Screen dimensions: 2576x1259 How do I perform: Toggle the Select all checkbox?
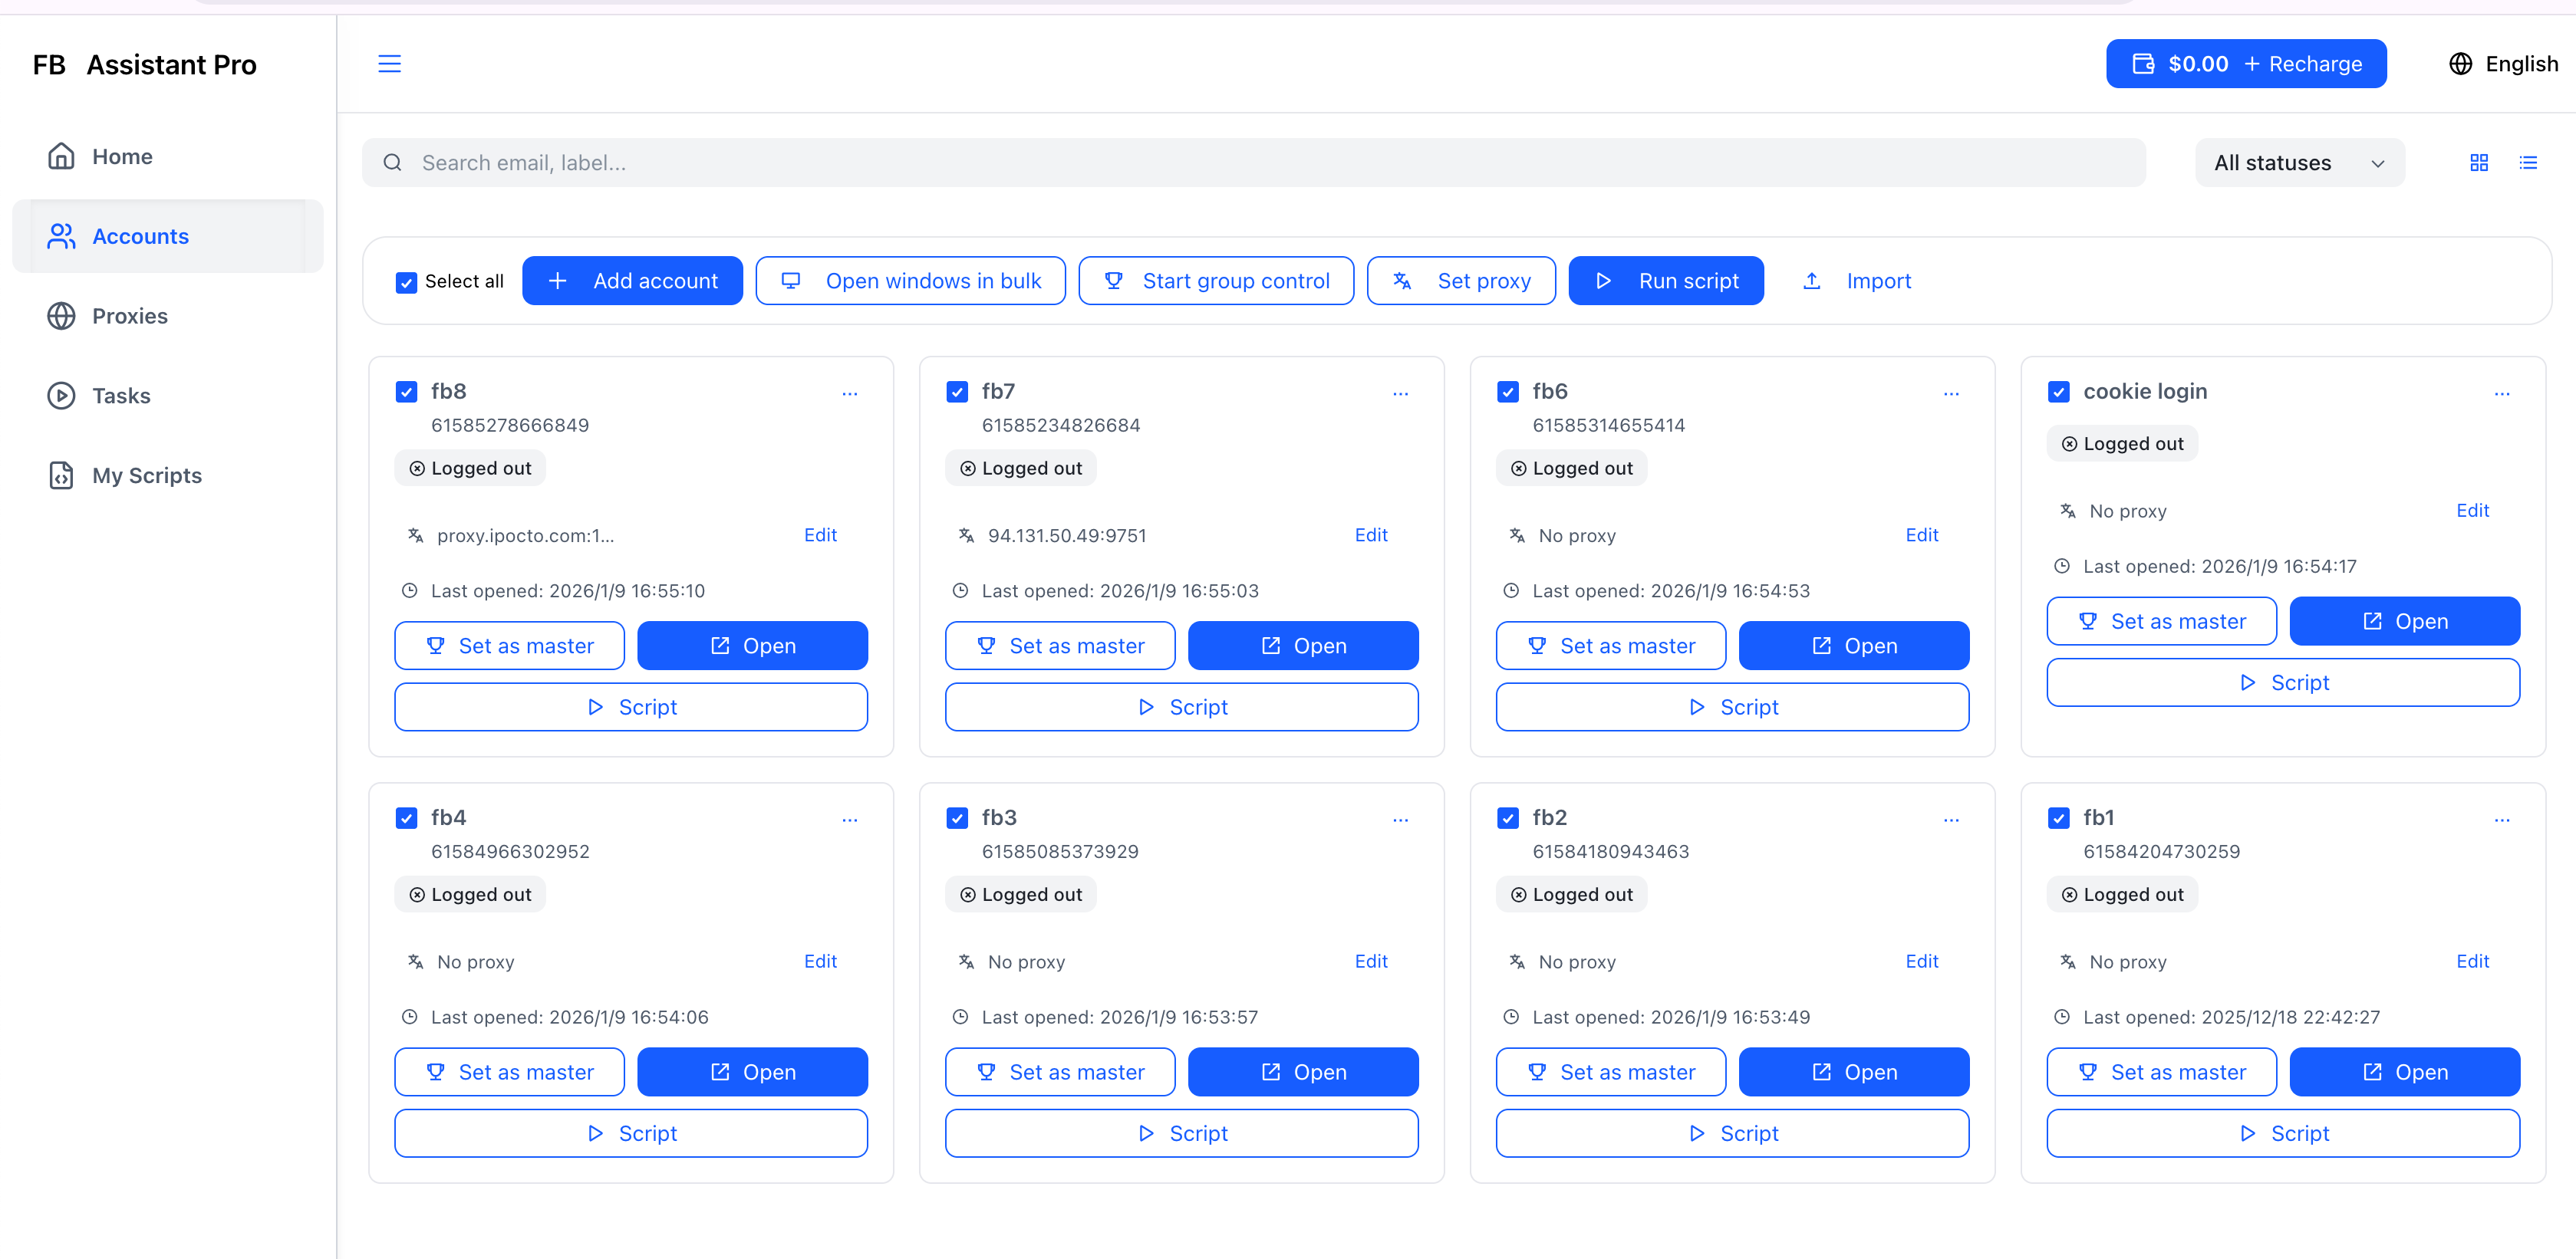tap(406, 281)
